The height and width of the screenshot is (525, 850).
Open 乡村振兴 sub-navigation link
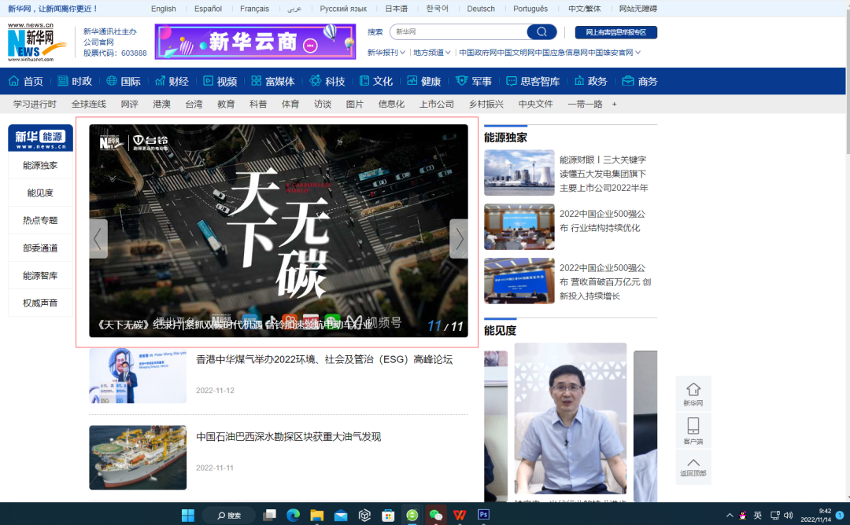point(486,104)
